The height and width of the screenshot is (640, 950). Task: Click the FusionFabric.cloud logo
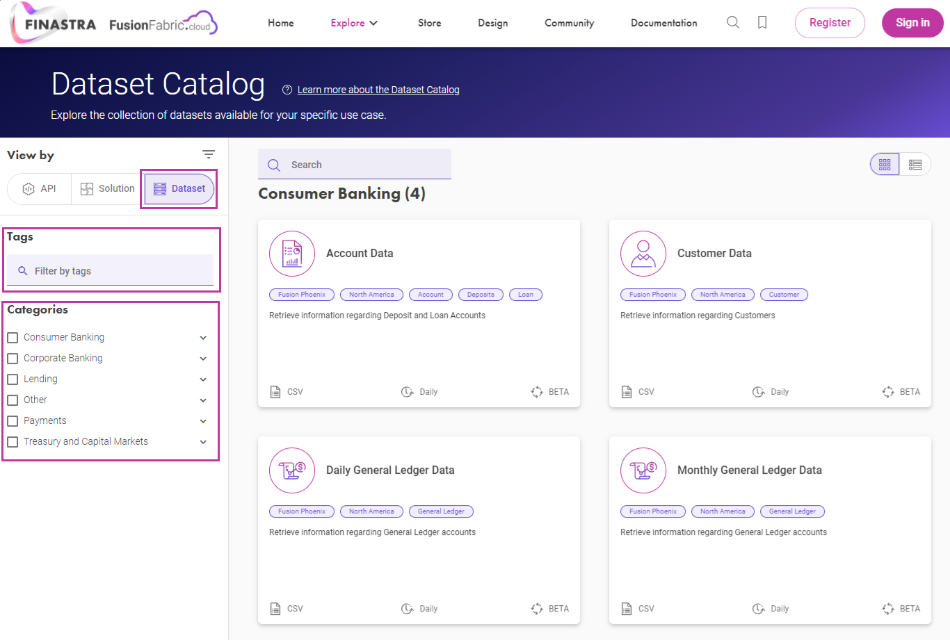(163, 24)
